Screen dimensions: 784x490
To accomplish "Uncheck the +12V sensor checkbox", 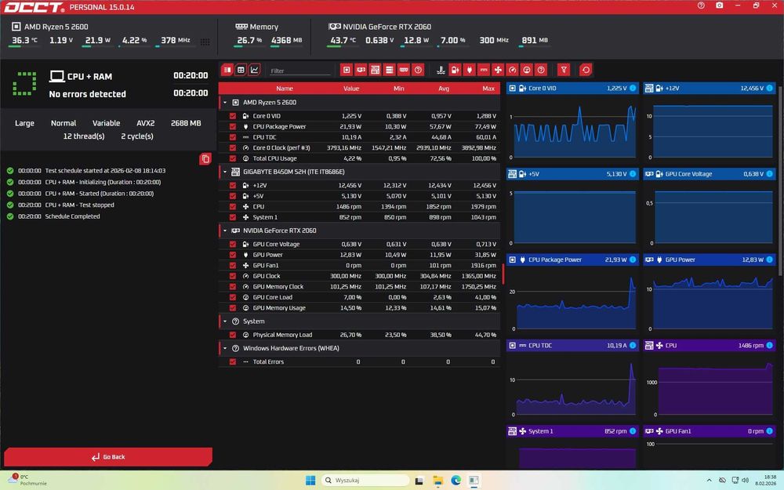I will click(x=233, y=186).
